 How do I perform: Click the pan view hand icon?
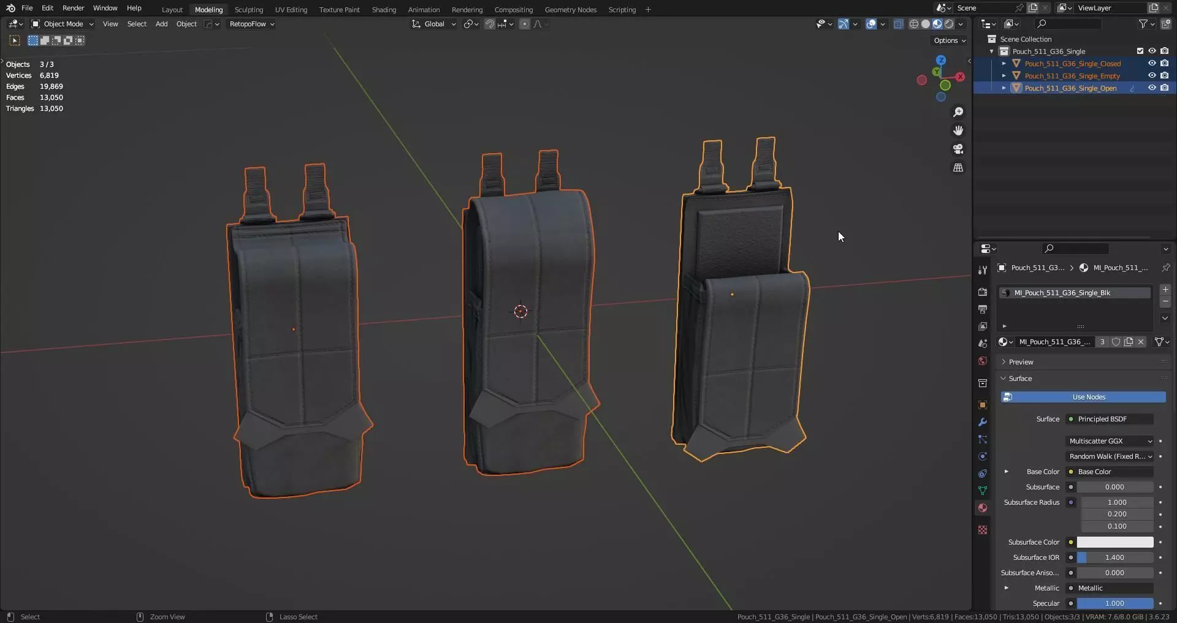958,130
